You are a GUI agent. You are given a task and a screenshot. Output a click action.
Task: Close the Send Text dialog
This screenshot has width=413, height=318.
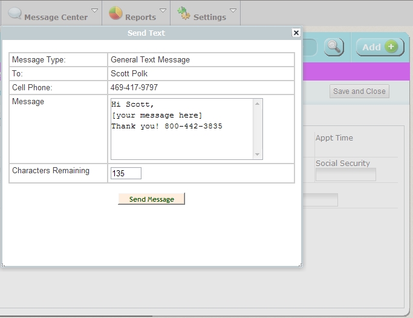click(296, 33)
